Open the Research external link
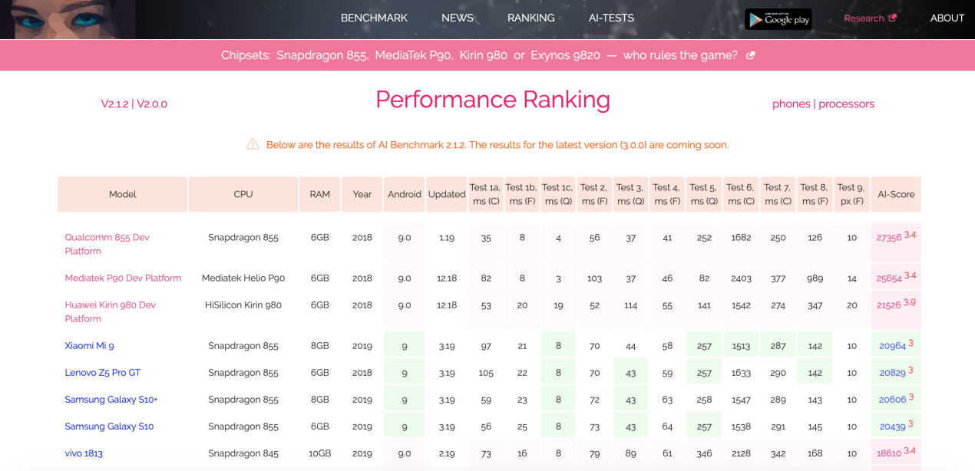The image size is (975, 471). point(870,18)
